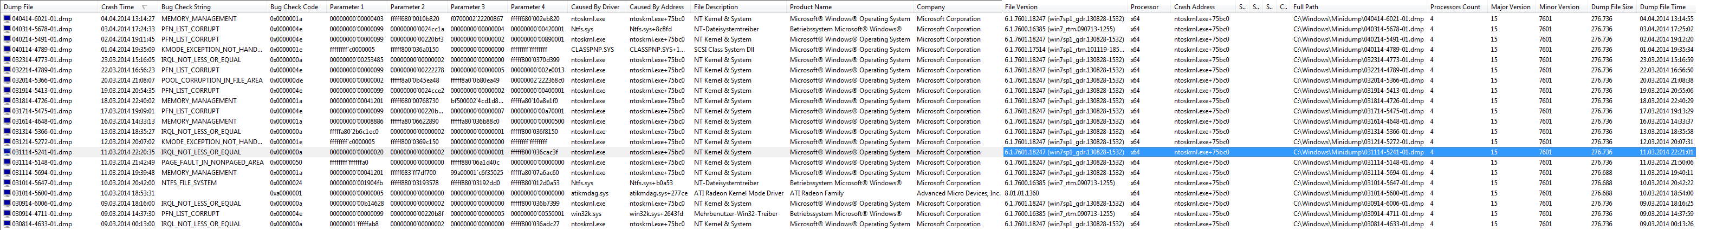Select the icon of 031314-5366-01.dmp
Image resolution: width=1710 pixels, height=230 pixels.
(x=7, y=132)
